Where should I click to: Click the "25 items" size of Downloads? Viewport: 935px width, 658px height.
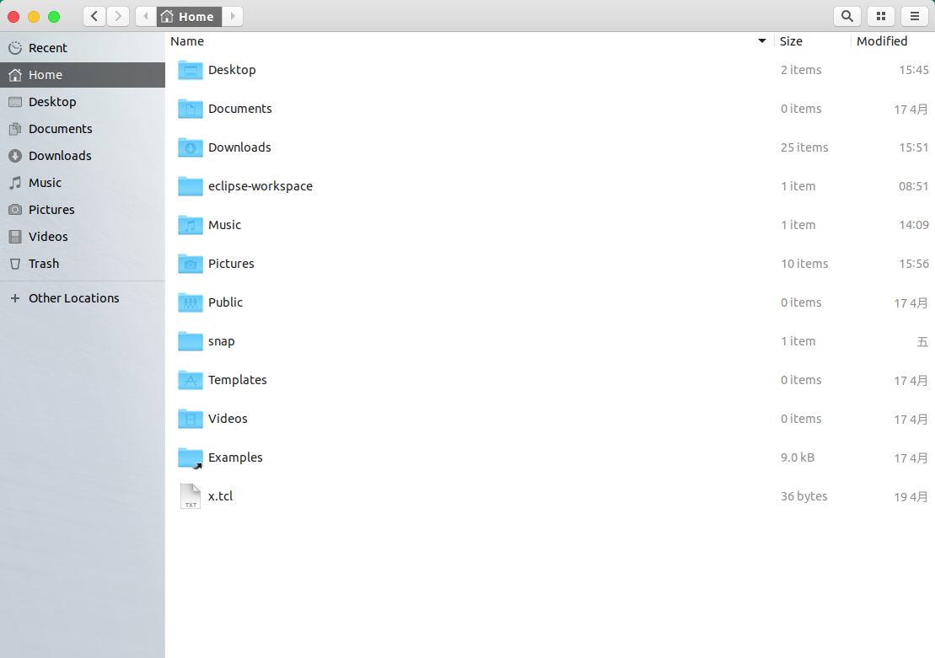(x=804, y=147)
